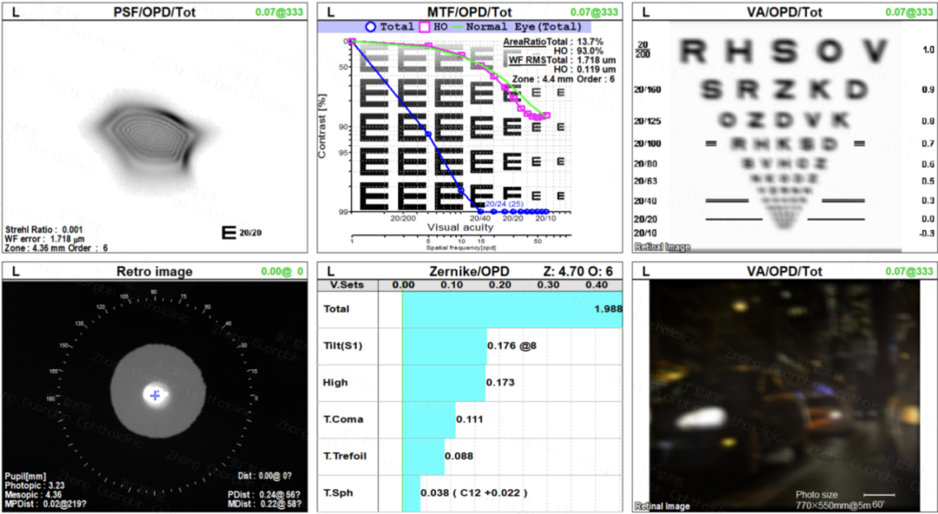Select the T.Sph row label
Screen dimensions: 938x514
[338, 493]
